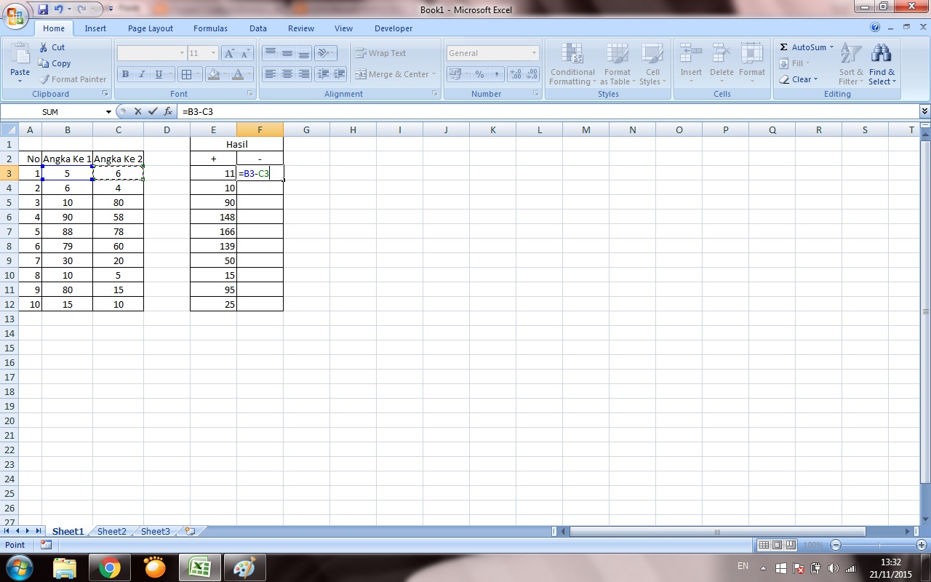Viewport: 931px width, 582px height.
Task: Expand the Fill Color dropdown arrow
Action: (223, 74)
